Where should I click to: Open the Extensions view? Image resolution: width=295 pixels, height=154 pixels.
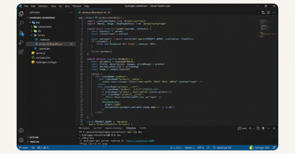[x=21, y=52]
